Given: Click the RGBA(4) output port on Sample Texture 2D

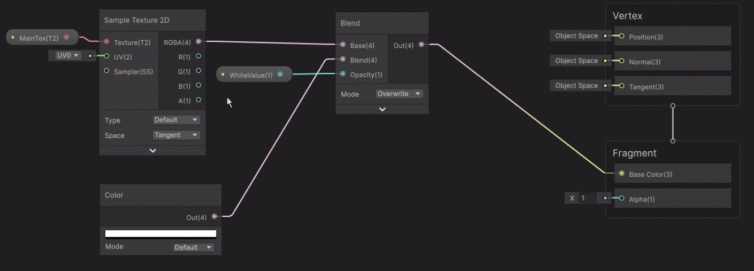Looking at the screenshot, I should point(198,41).
